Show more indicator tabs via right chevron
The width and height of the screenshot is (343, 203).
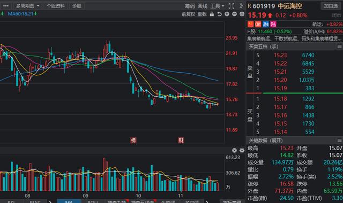tap(206, 201)
